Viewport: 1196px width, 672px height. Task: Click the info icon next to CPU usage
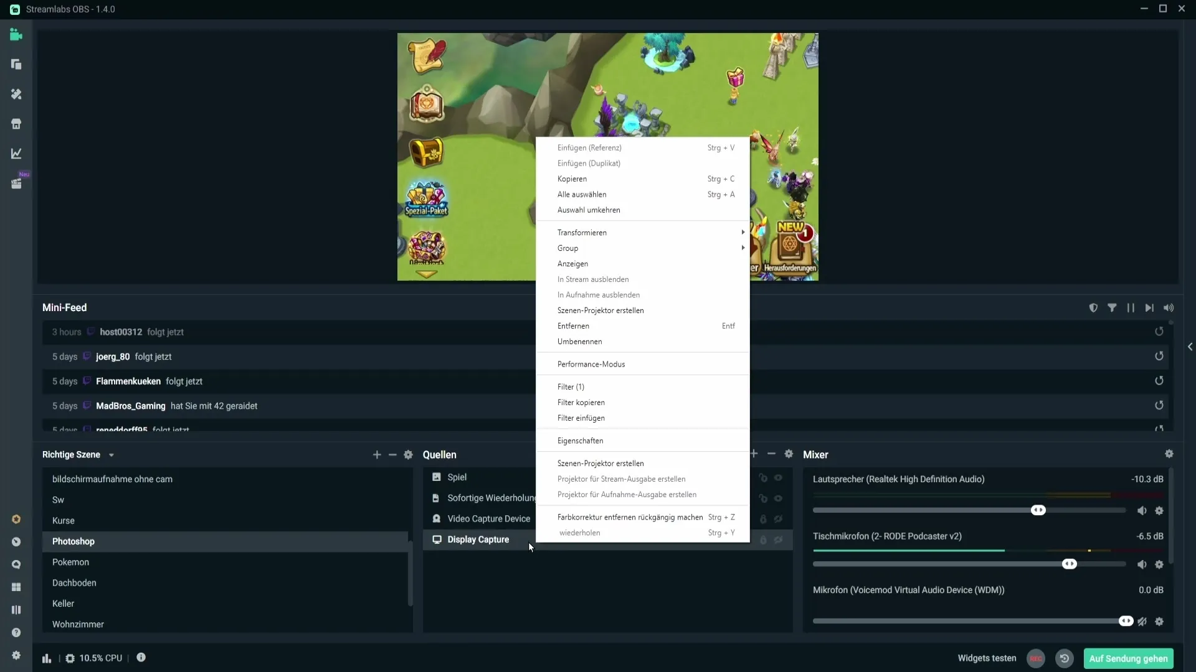pyautogui.click(x=141, y=658)
